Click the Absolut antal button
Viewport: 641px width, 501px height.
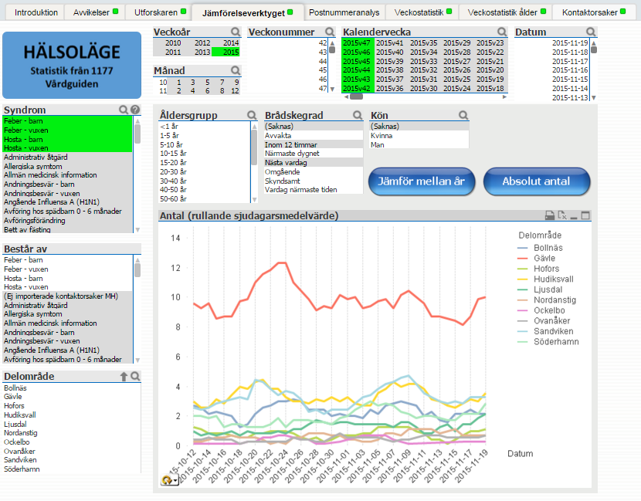[x=536, y=181]
